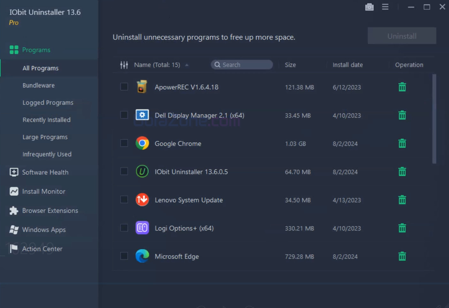Click the program list vertical scrollbar
The width and height of the screenshot is (449, 308).
[x=434, y=119]
